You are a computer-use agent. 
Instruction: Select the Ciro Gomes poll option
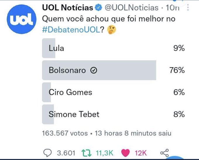[70, 92]
